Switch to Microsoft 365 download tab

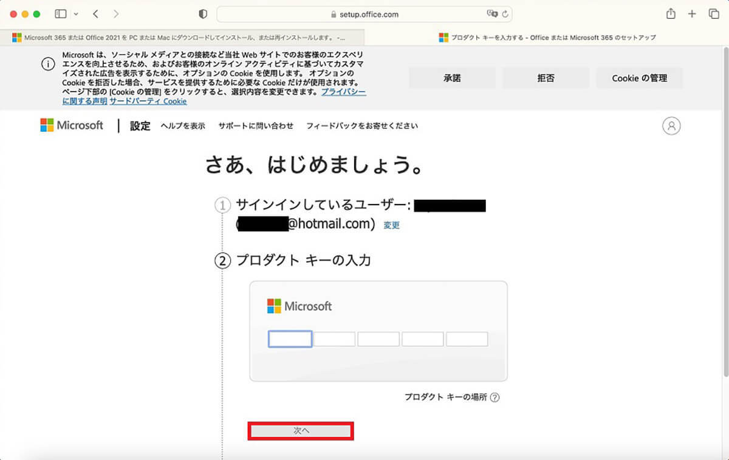tap(182, 37)
